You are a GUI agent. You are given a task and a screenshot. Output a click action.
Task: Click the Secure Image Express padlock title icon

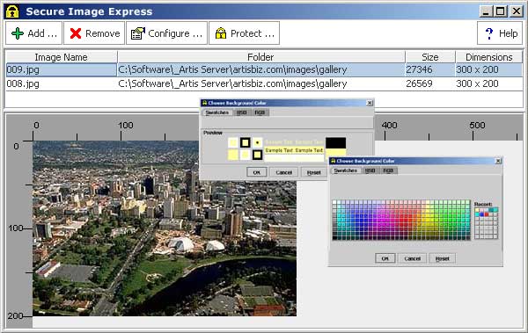pos(12,11)
